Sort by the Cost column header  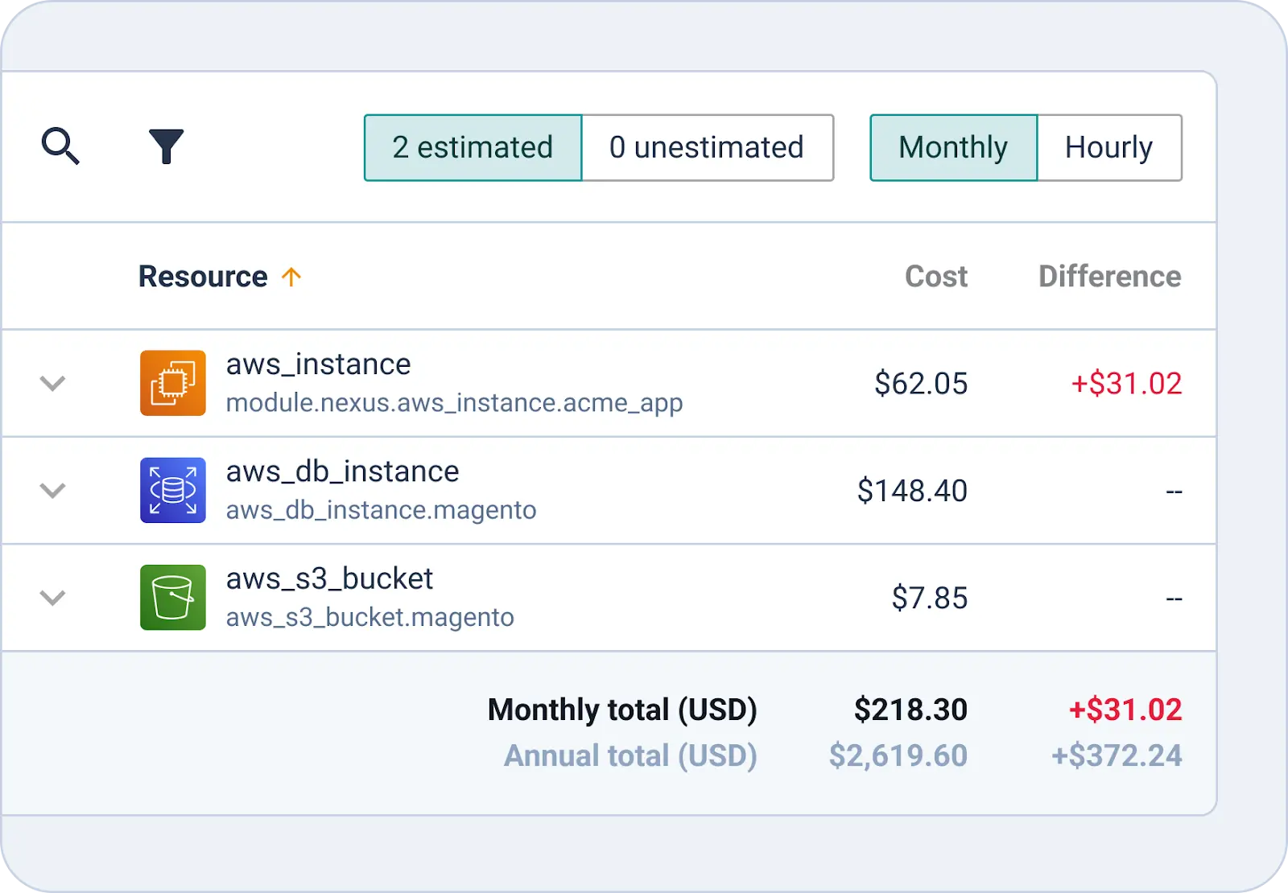tap(935, 277)
